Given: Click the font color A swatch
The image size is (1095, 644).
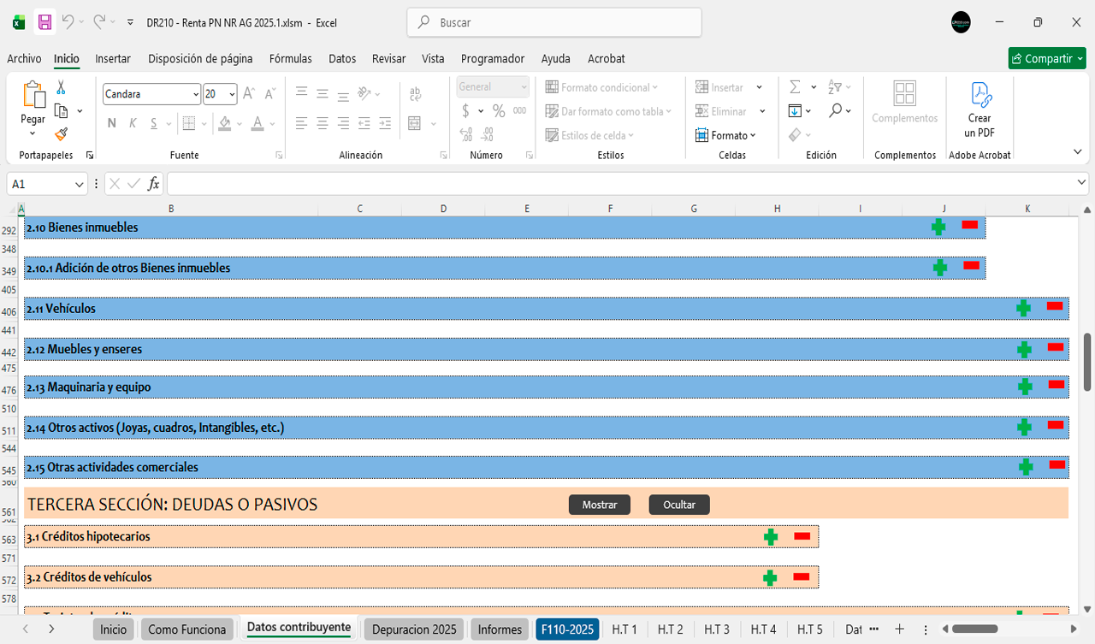Looking at the screenshot, I should [257, 123].
